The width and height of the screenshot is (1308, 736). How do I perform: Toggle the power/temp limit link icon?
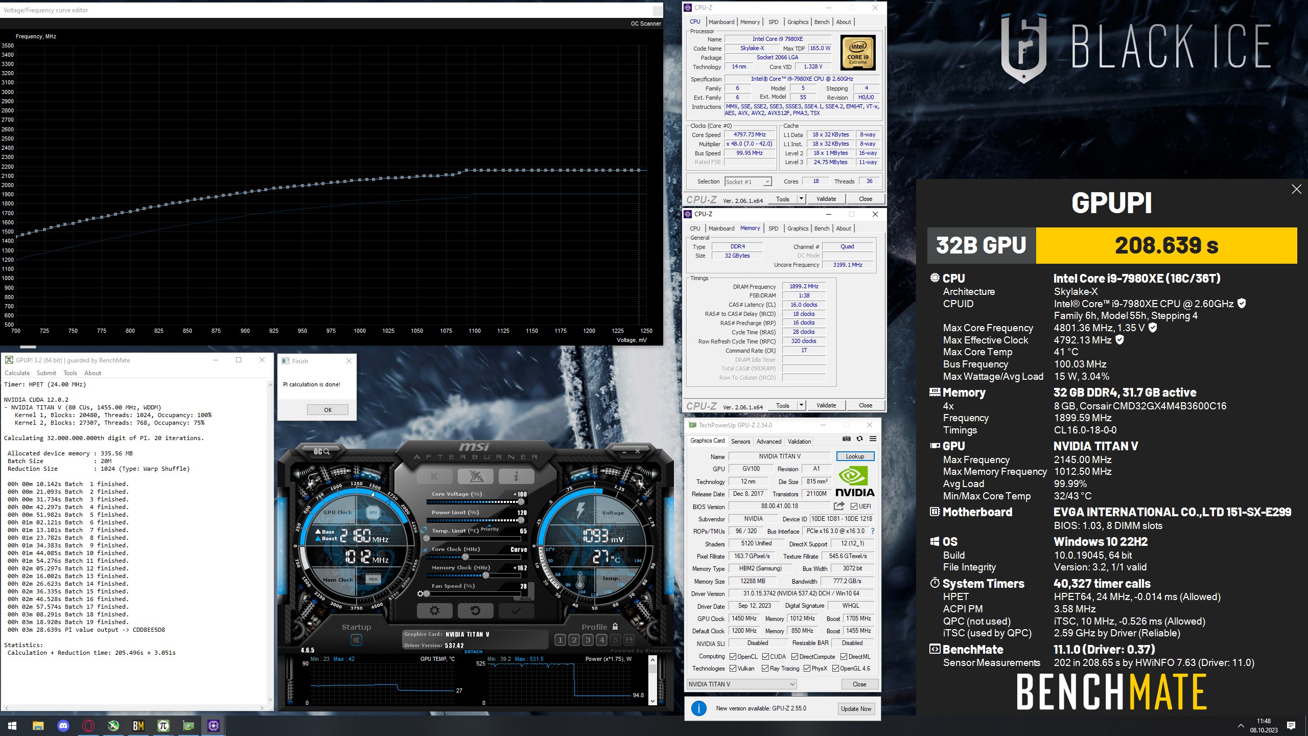[x=424, y=531]
